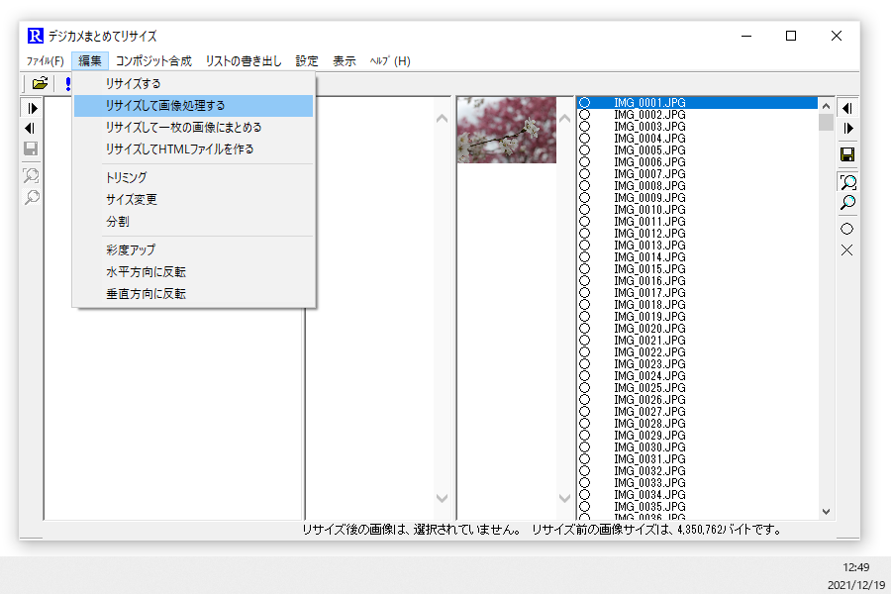This screenshot has width=891, height=594.
Task: Close the open 編集 menu
Action: (90, 60)
